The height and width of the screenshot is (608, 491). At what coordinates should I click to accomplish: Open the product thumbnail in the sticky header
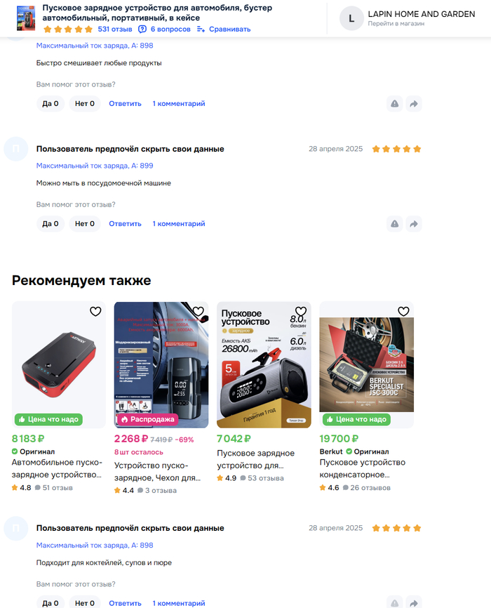coord(25,18)
